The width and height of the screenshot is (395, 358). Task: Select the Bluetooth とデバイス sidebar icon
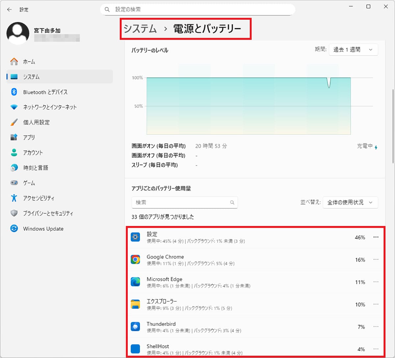[14, 92]
